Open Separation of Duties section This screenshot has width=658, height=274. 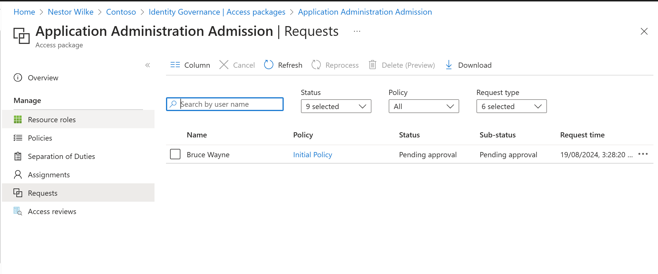tap(61, 156)
